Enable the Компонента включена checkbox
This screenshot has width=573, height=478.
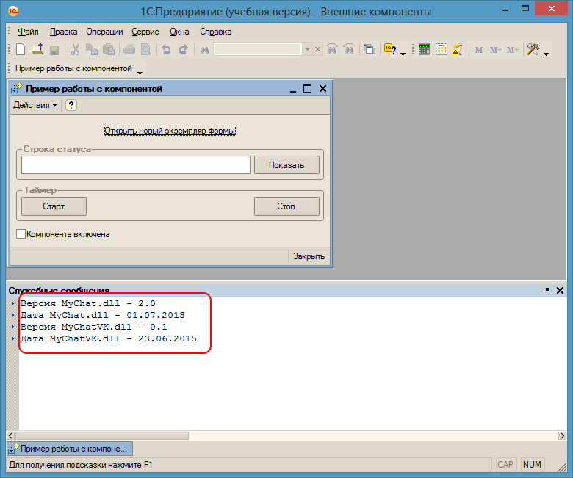(21, 234)
